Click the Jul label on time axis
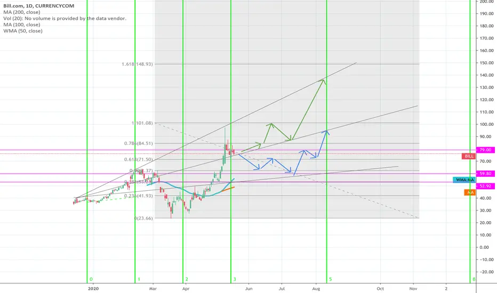Screen dimensions: 497x293 [x=282, y=289]
